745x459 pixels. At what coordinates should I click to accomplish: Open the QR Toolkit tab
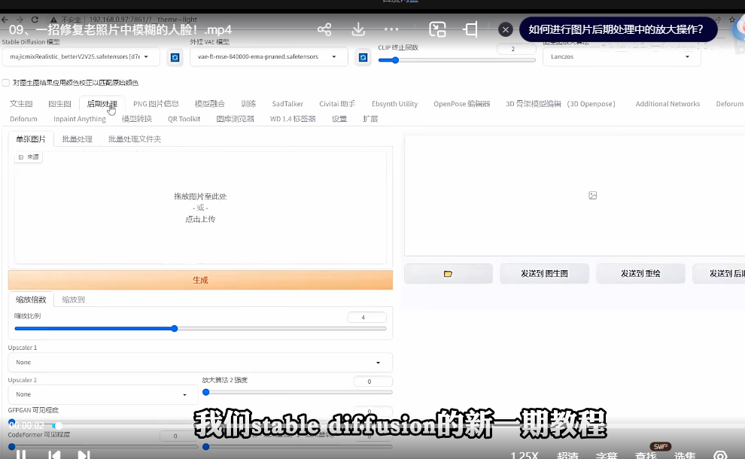184,119
